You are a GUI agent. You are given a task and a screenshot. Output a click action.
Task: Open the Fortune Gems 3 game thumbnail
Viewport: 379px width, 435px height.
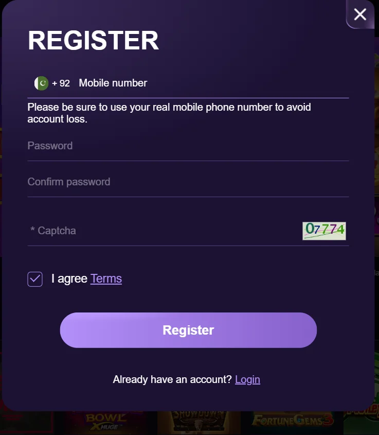click(293, 421)
